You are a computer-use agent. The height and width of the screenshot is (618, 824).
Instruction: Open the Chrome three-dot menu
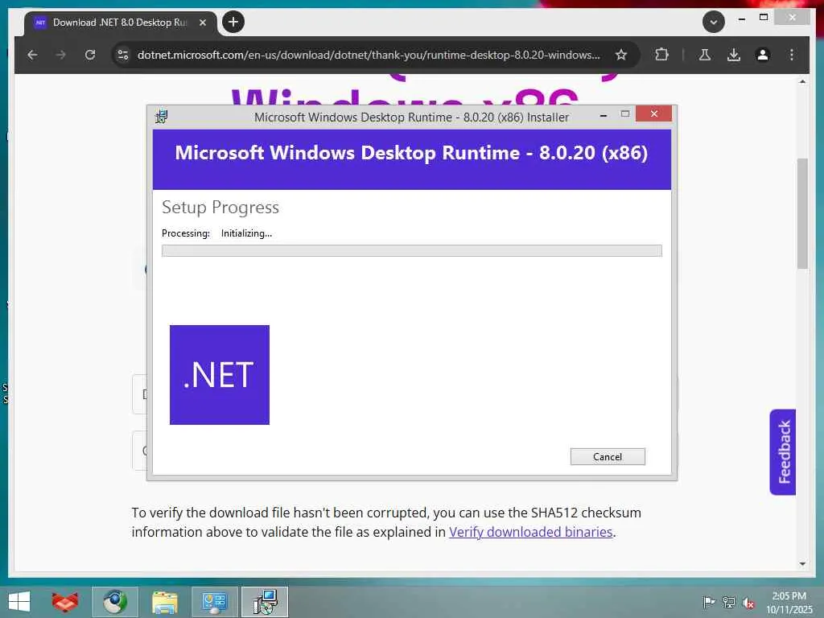click(792, 55)
